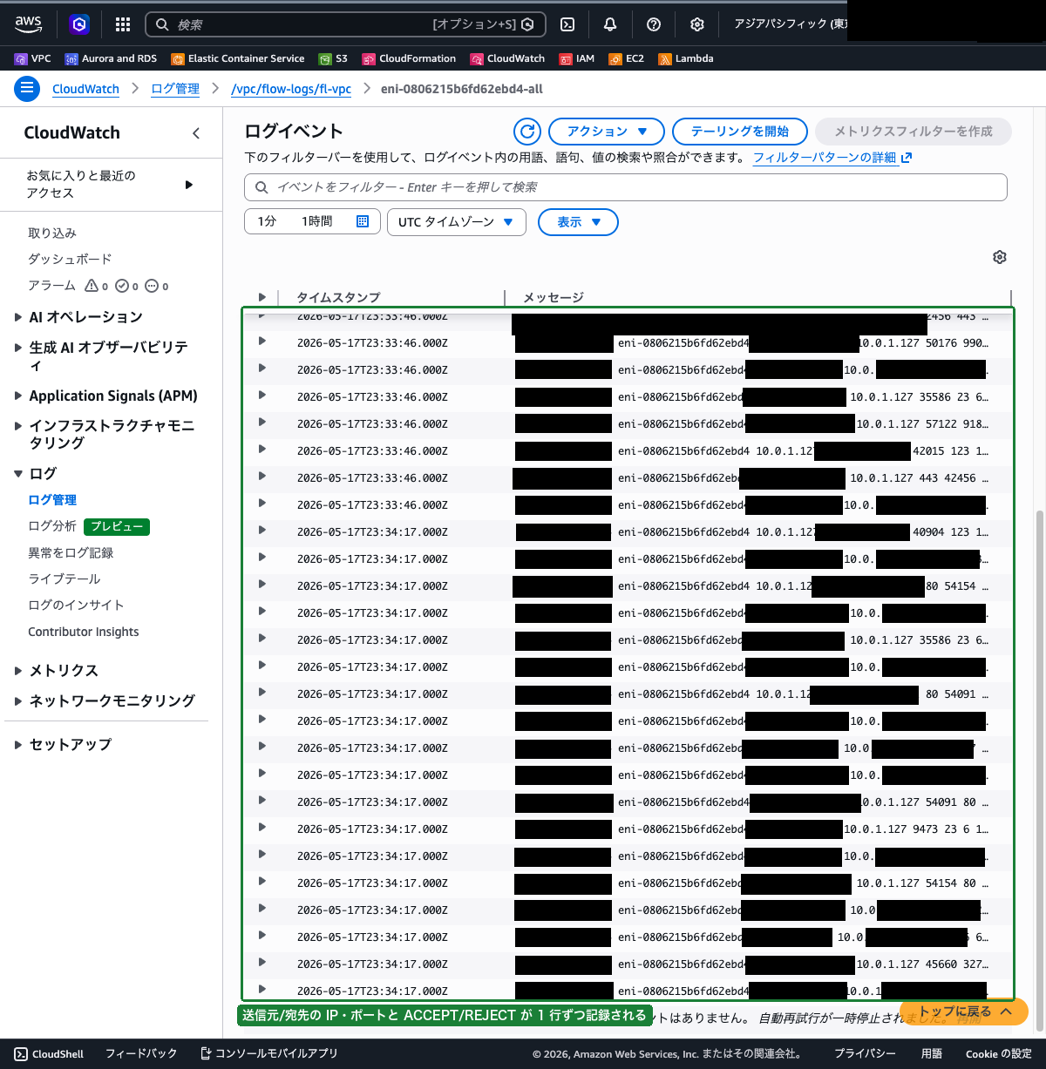Expand the log row ending 45660 327
Viewport: 1046px width, 1069px height.
click(262, 963)
